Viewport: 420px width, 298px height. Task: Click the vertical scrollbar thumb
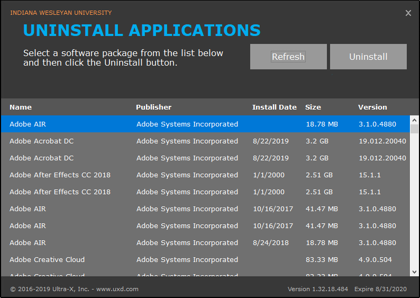pos(415,129)
